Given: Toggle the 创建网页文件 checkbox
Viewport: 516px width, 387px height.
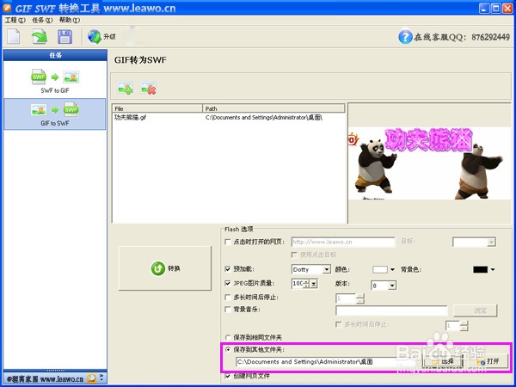Looking at the screenshot, I should [227, 376].
